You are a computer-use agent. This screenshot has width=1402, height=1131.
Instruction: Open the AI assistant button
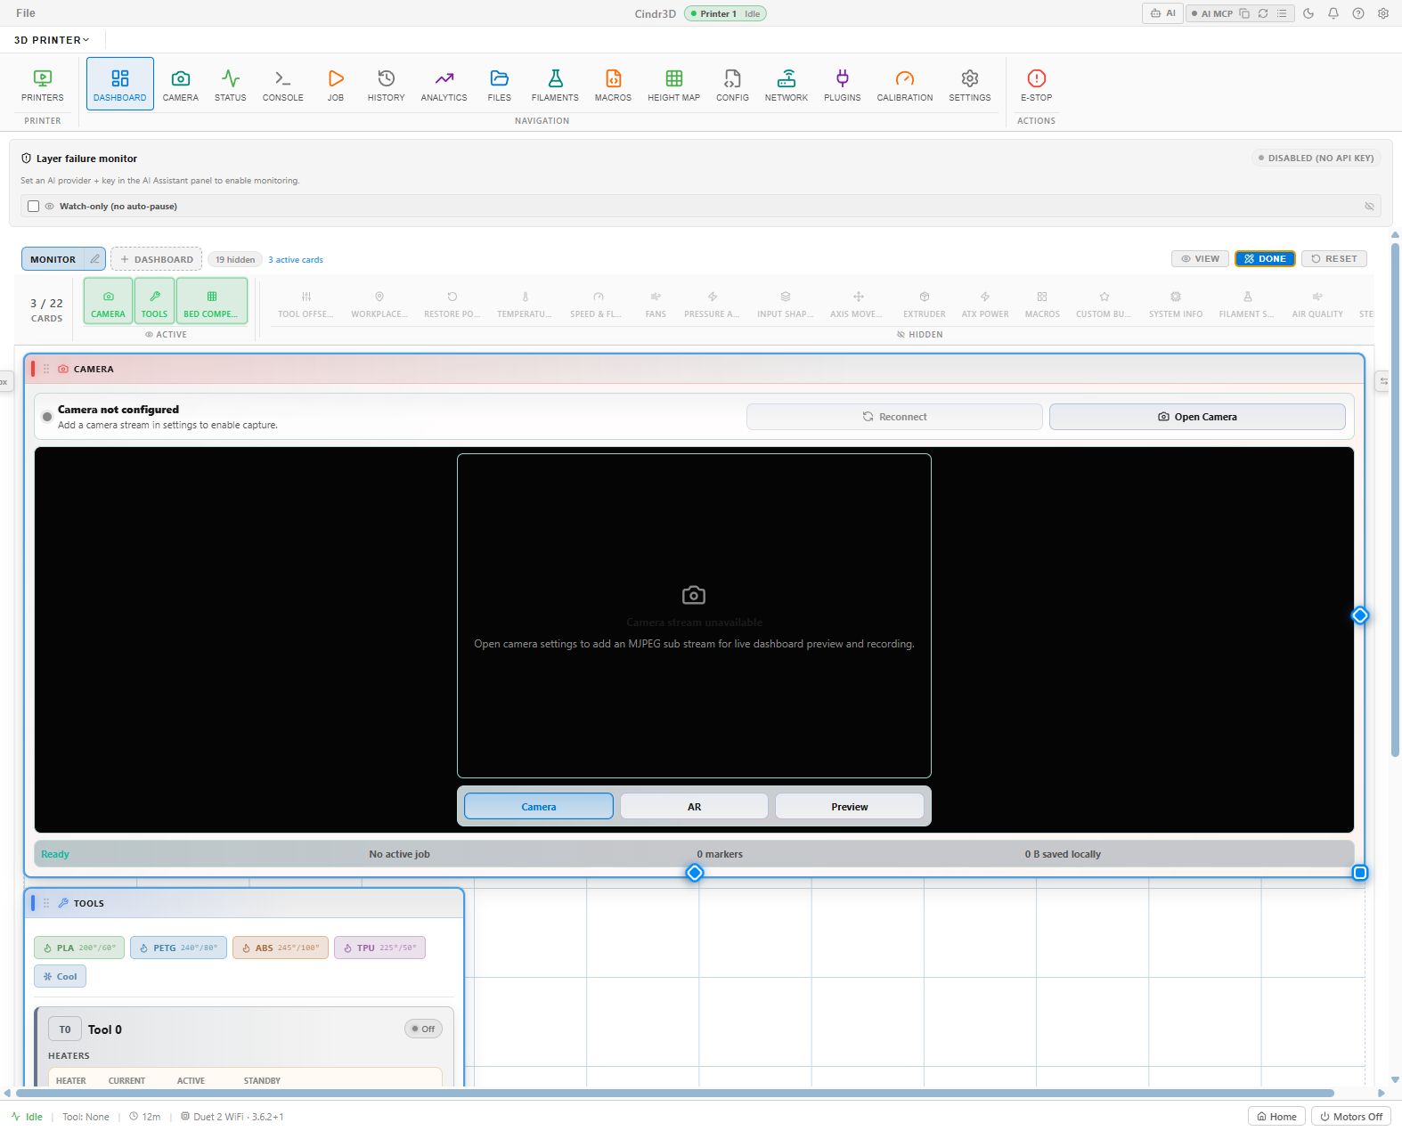pos(1162,13)
